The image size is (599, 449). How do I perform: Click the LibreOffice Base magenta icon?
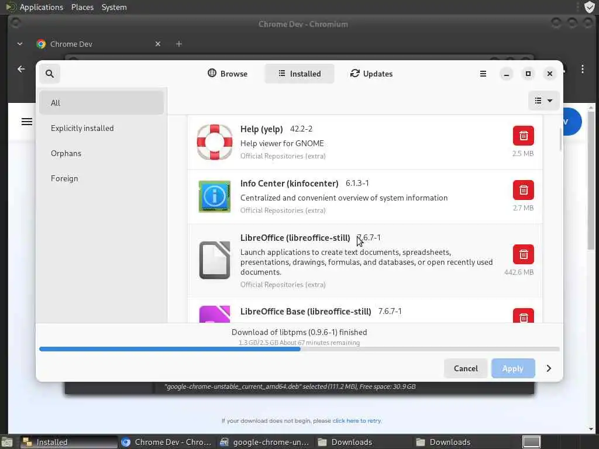(x=214, y=314)
